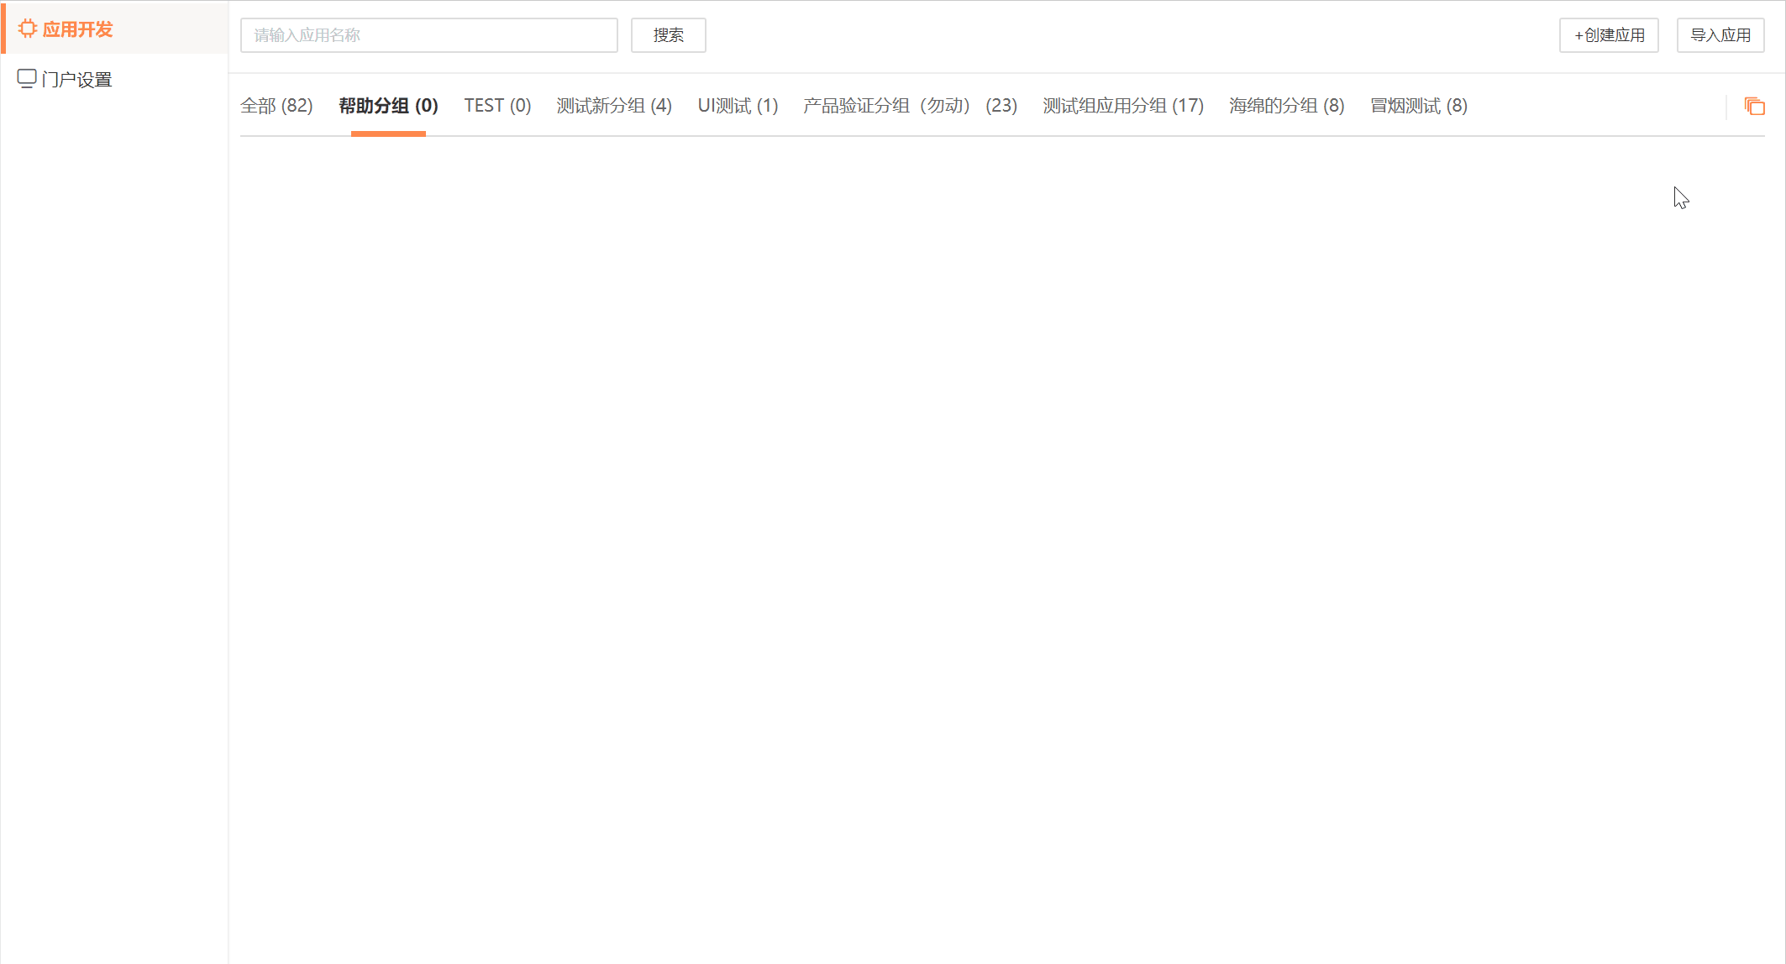This screenshot has height=964, width=1786.
Task: Switch to the 全部 (82) tab
Action: point(276,106)
